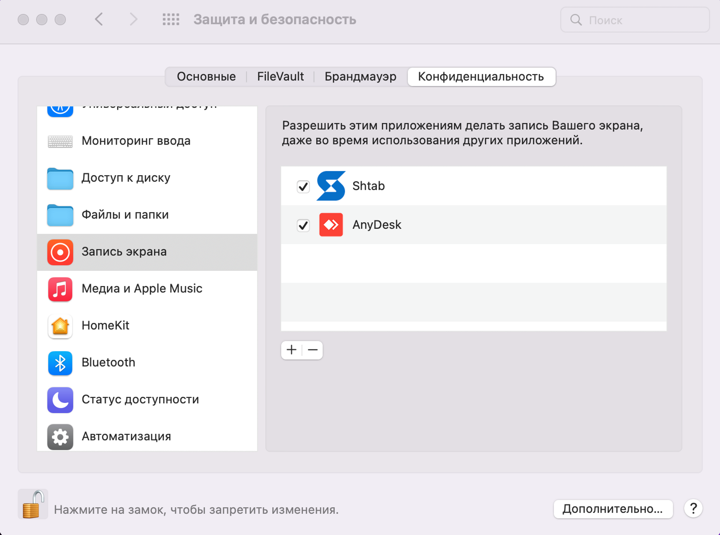Switch to the Брандмауэр tab
Viewport: 720px width, 535px height.
point(360,77)
